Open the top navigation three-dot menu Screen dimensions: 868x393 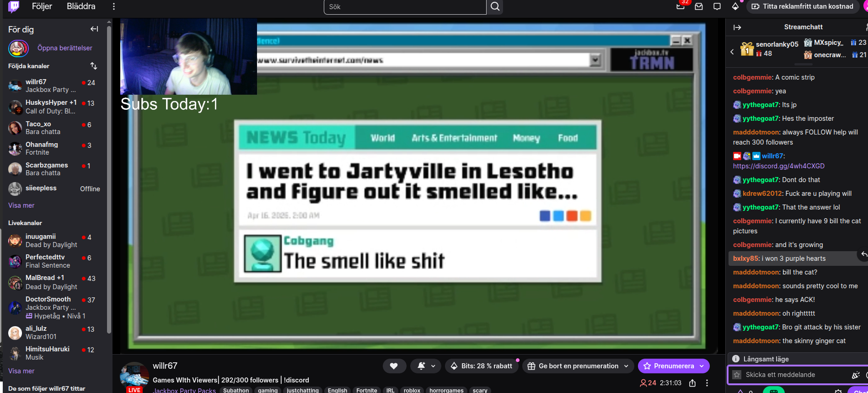click(114, 6)
